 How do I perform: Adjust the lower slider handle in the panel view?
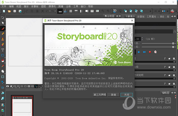click(x=173, y=47)
